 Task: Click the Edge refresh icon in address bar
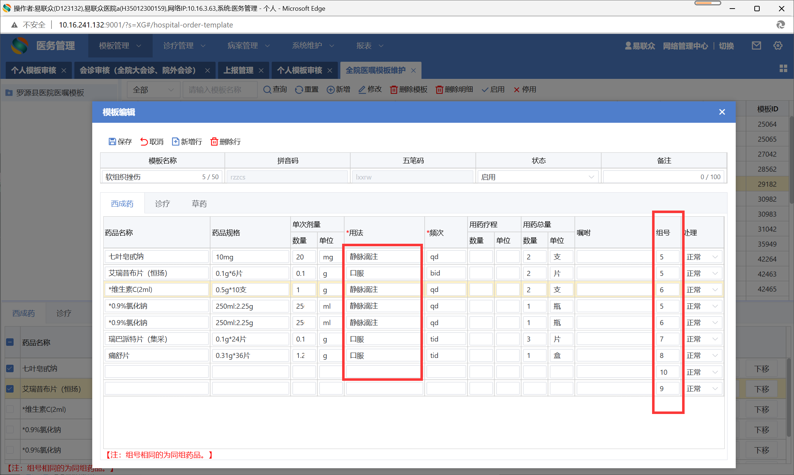(x=780, y=25)
